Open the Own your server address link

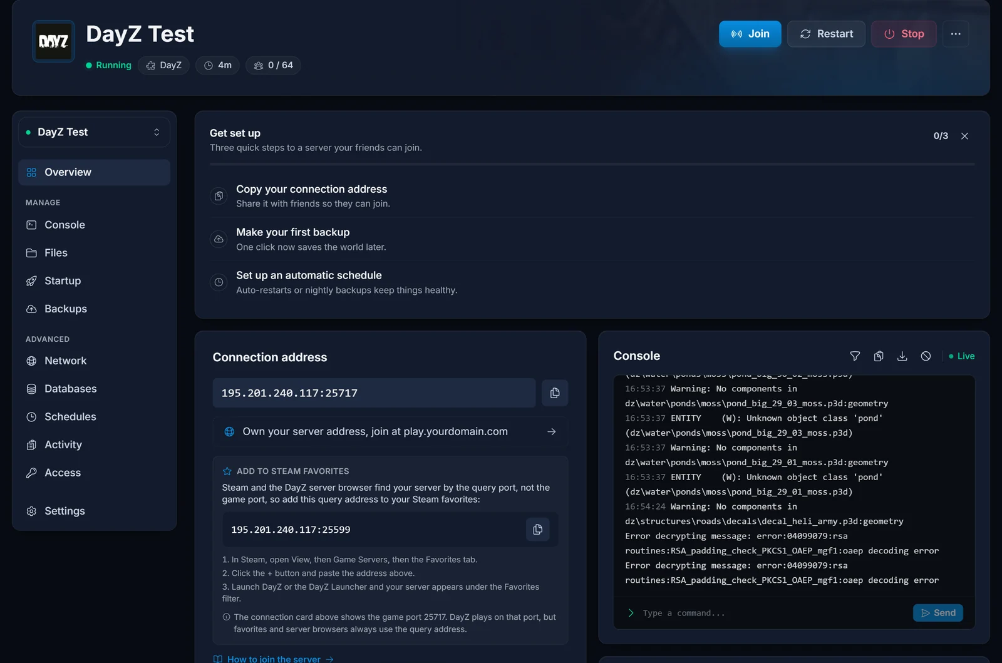tap(390, 431)
